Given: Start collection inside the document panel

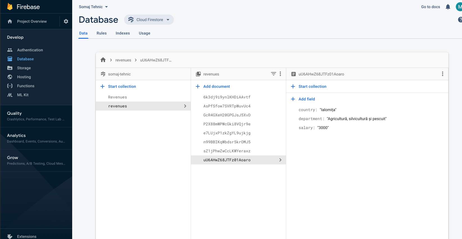Looking at the screenshot, I should pos(312,86).
